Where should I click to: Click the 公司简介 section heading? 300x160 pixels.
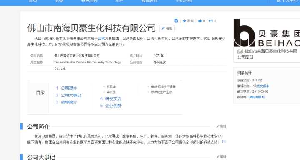38,126
